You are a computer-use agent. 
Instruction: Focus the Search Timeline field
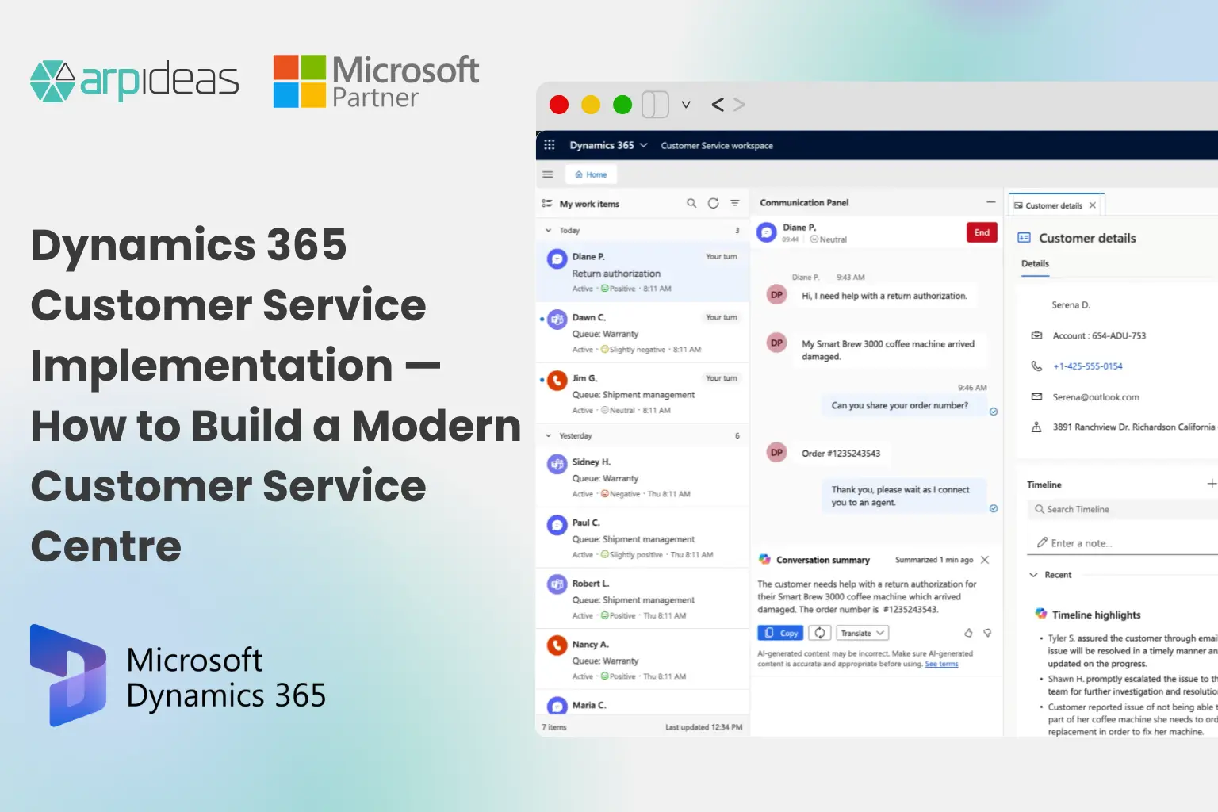[x=1124, y=509]
